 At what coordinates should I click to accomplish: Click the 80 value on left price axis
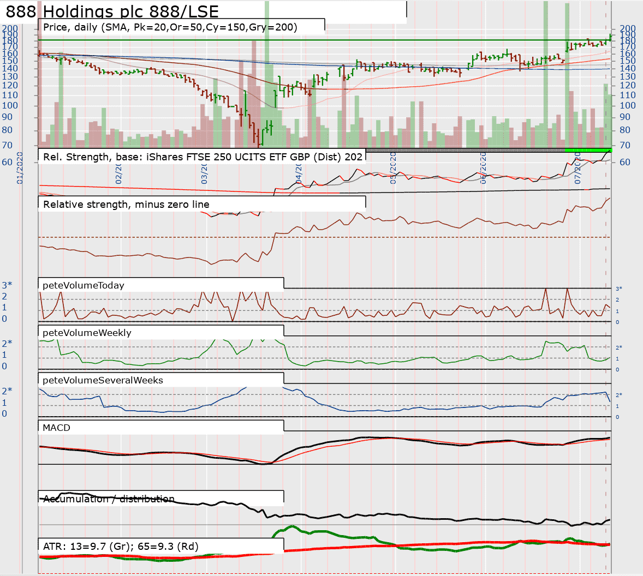[x=7, y=130]
